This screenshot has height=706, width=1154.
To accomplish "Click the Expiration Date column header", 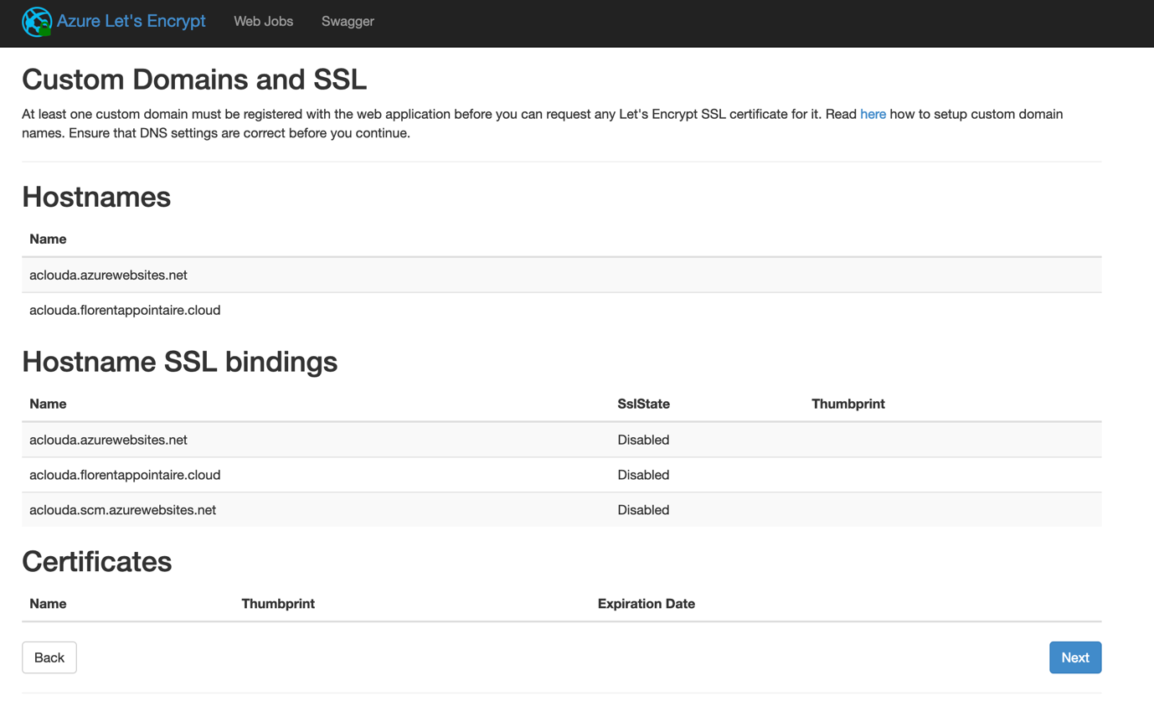I will tap(647, 604).
